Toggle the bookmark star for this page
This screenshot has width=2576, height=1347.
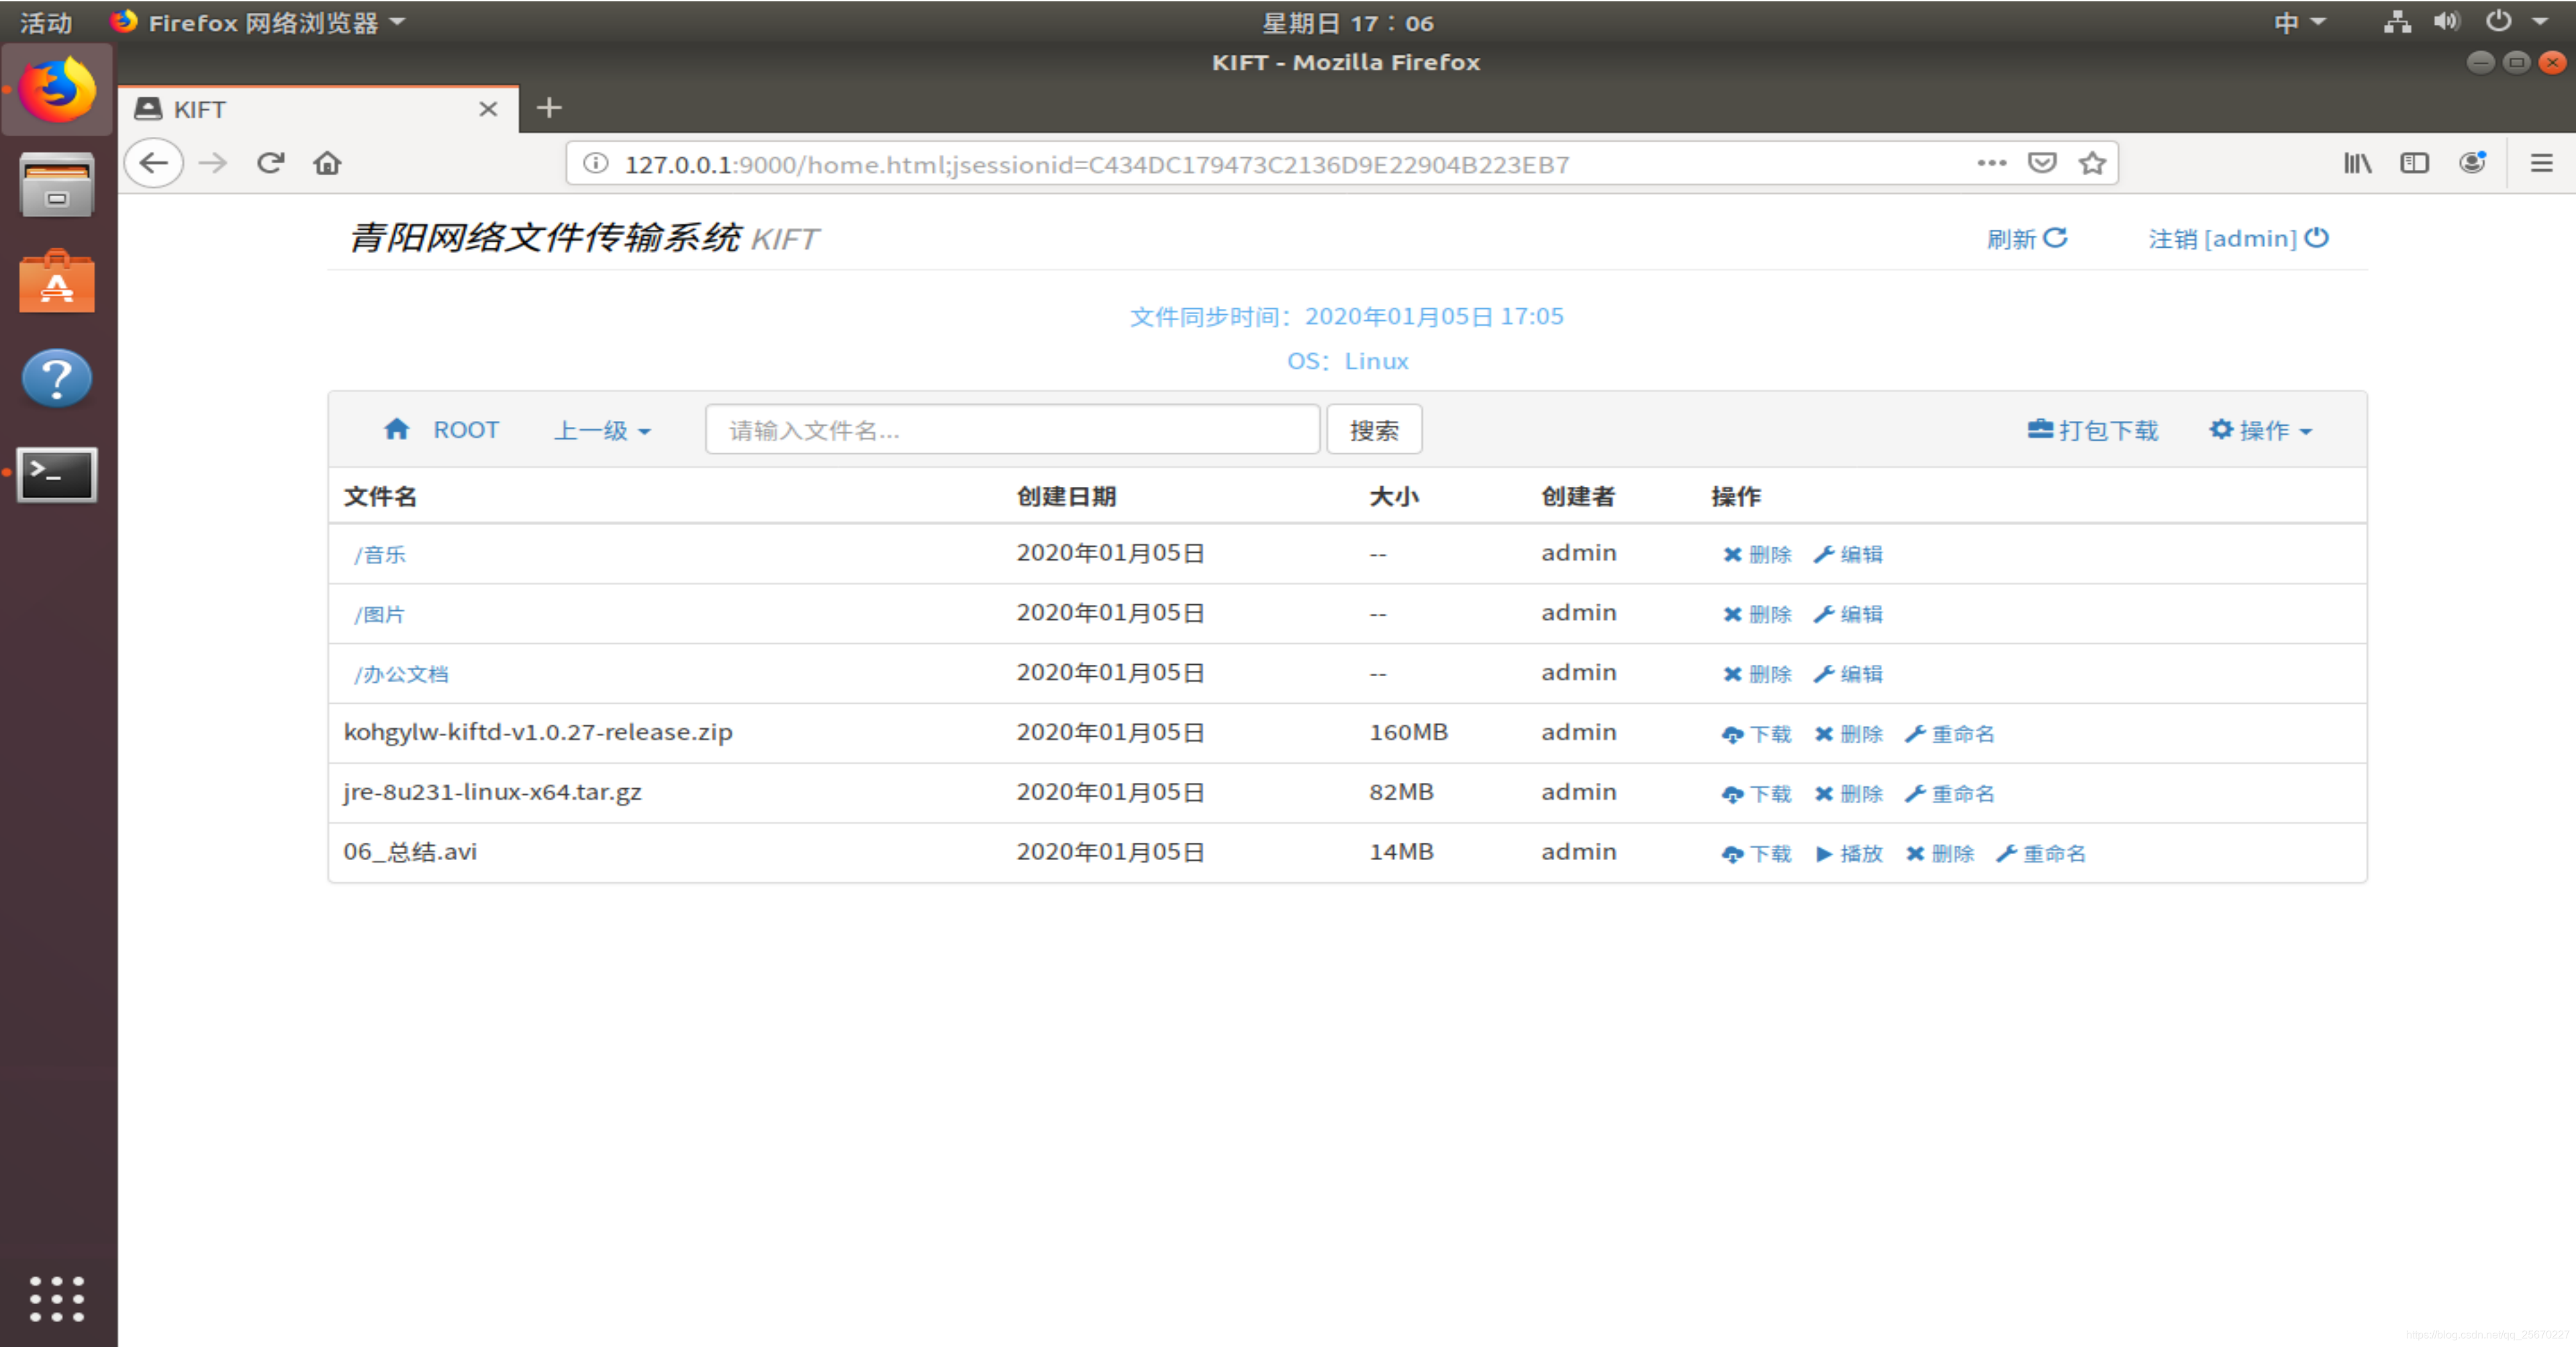(2092, 162)
